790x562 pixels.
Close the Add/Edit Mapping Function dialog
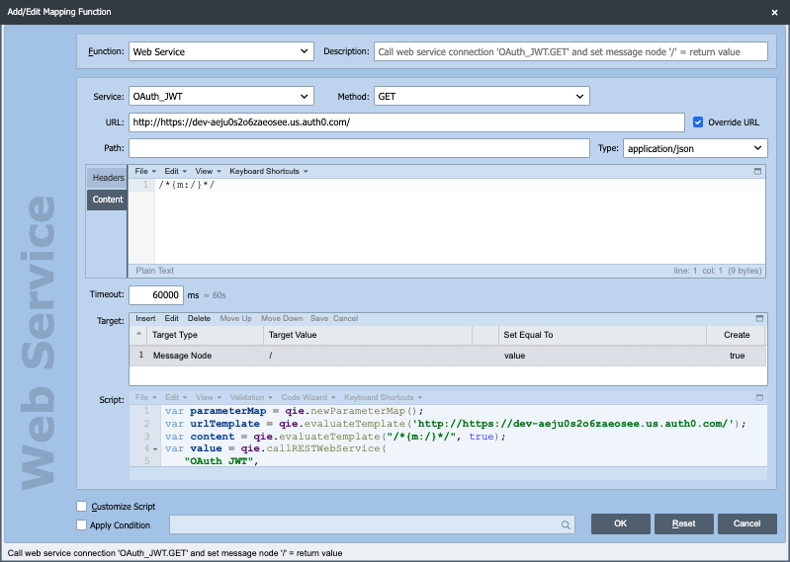pyautogui.click(x=774, y=12)
